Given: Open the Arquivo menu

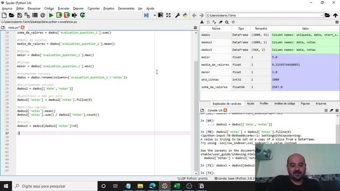Looking at the screenshot, I should coord(7,8).
